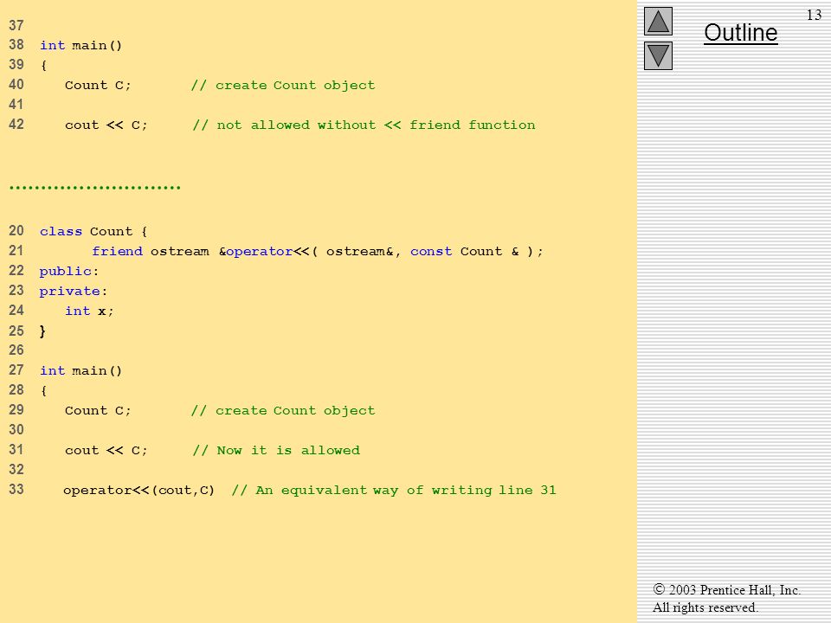Click the opening brace on line 39
The image size is (831, 623).
pos(43,66)
